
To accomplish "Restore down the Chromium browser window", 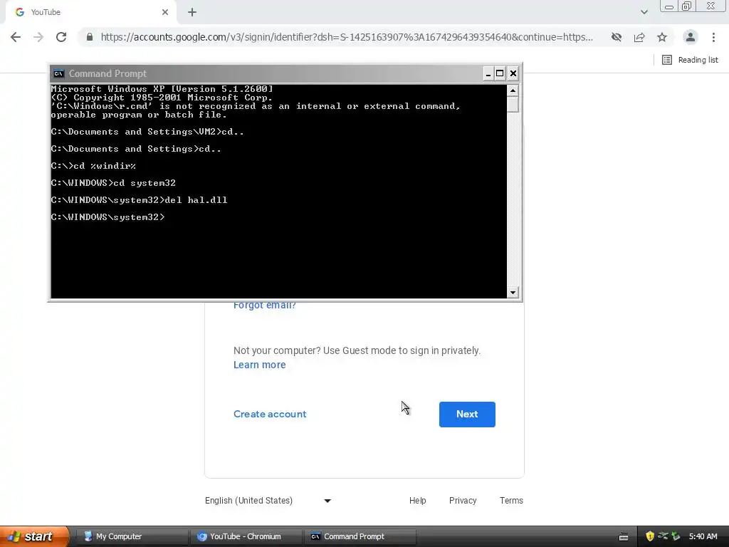I will tap(686, 6).
